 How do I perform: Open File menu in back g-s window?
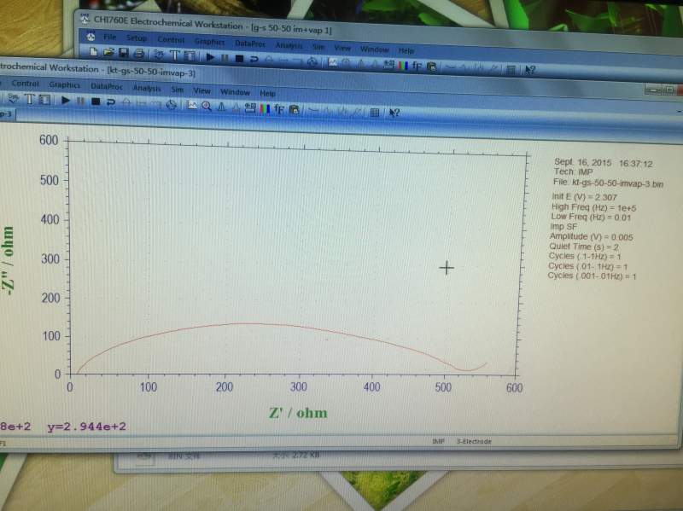[x=110, y=38]
